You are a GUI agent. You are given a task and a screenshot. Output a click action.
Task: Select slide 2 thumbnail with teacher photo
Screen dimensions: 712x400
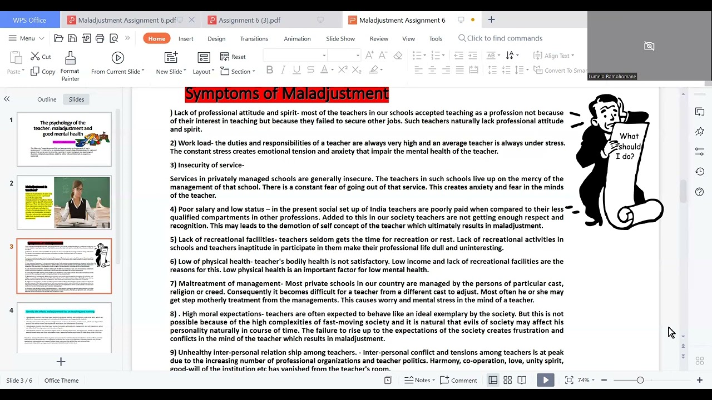point(64,202)
